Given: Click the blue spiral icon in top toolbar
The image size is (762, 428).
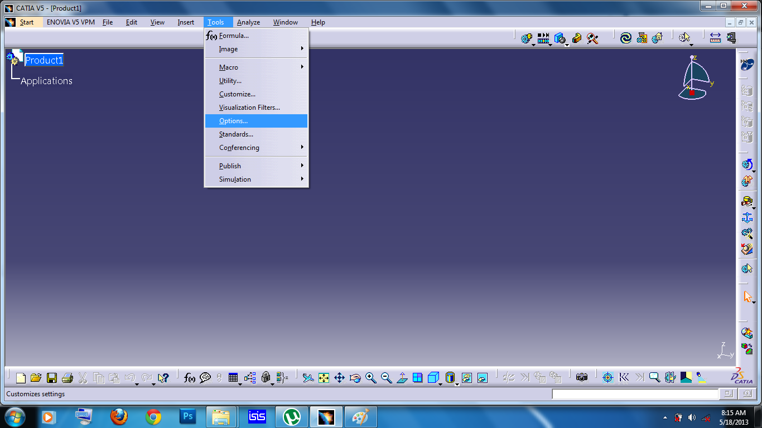Looking at the screenshot, I should tap(626, 38).
